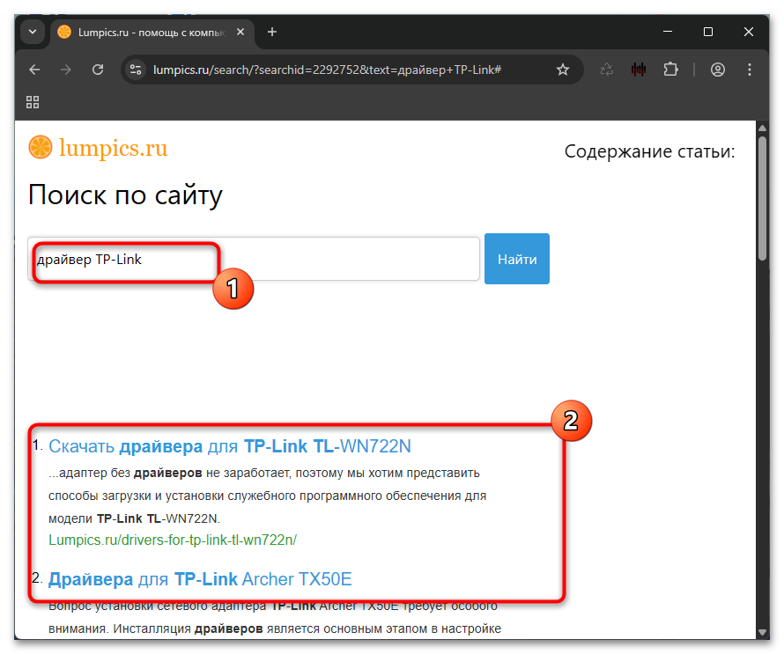Open the Extensions puzzle menu
Image resolution: width=784 pixels, height=654 pixels.
click(x=670, y=70)
